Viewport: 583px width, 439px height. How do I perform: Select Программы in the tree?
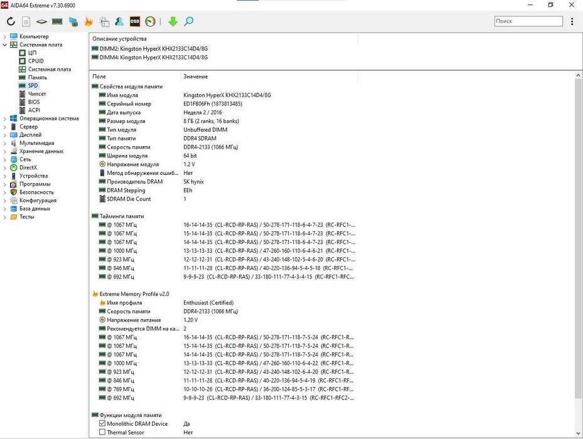pos(31,184)
